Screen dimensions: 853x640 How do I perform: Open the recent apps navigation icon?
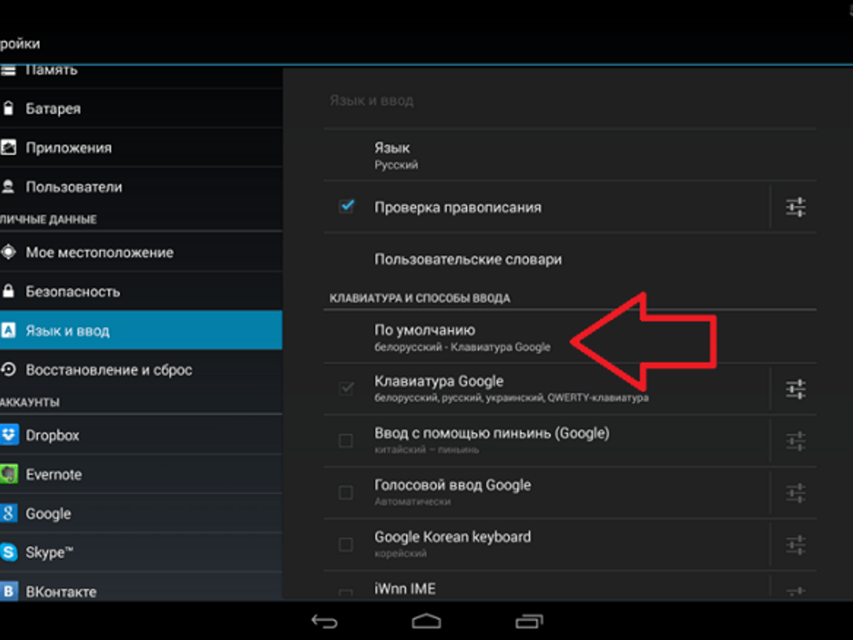click(529, 621)
